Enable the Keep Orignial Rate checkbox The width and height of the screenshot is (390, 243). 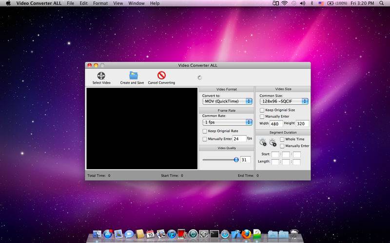pos(205,131)
